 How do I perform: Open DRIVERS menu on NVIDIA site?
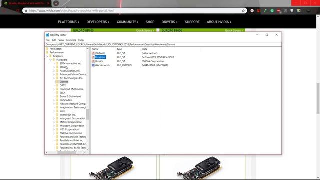coord(170,22)
